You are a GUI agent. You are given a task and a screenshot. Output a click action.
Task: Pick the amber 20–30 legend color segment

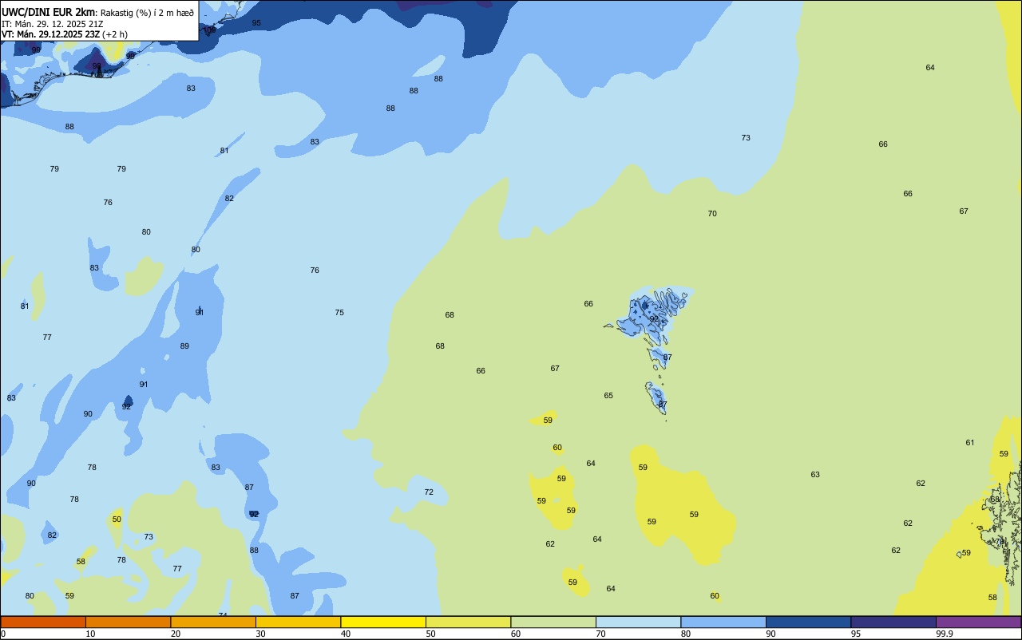pyautogui.click(x=213, y=622)
